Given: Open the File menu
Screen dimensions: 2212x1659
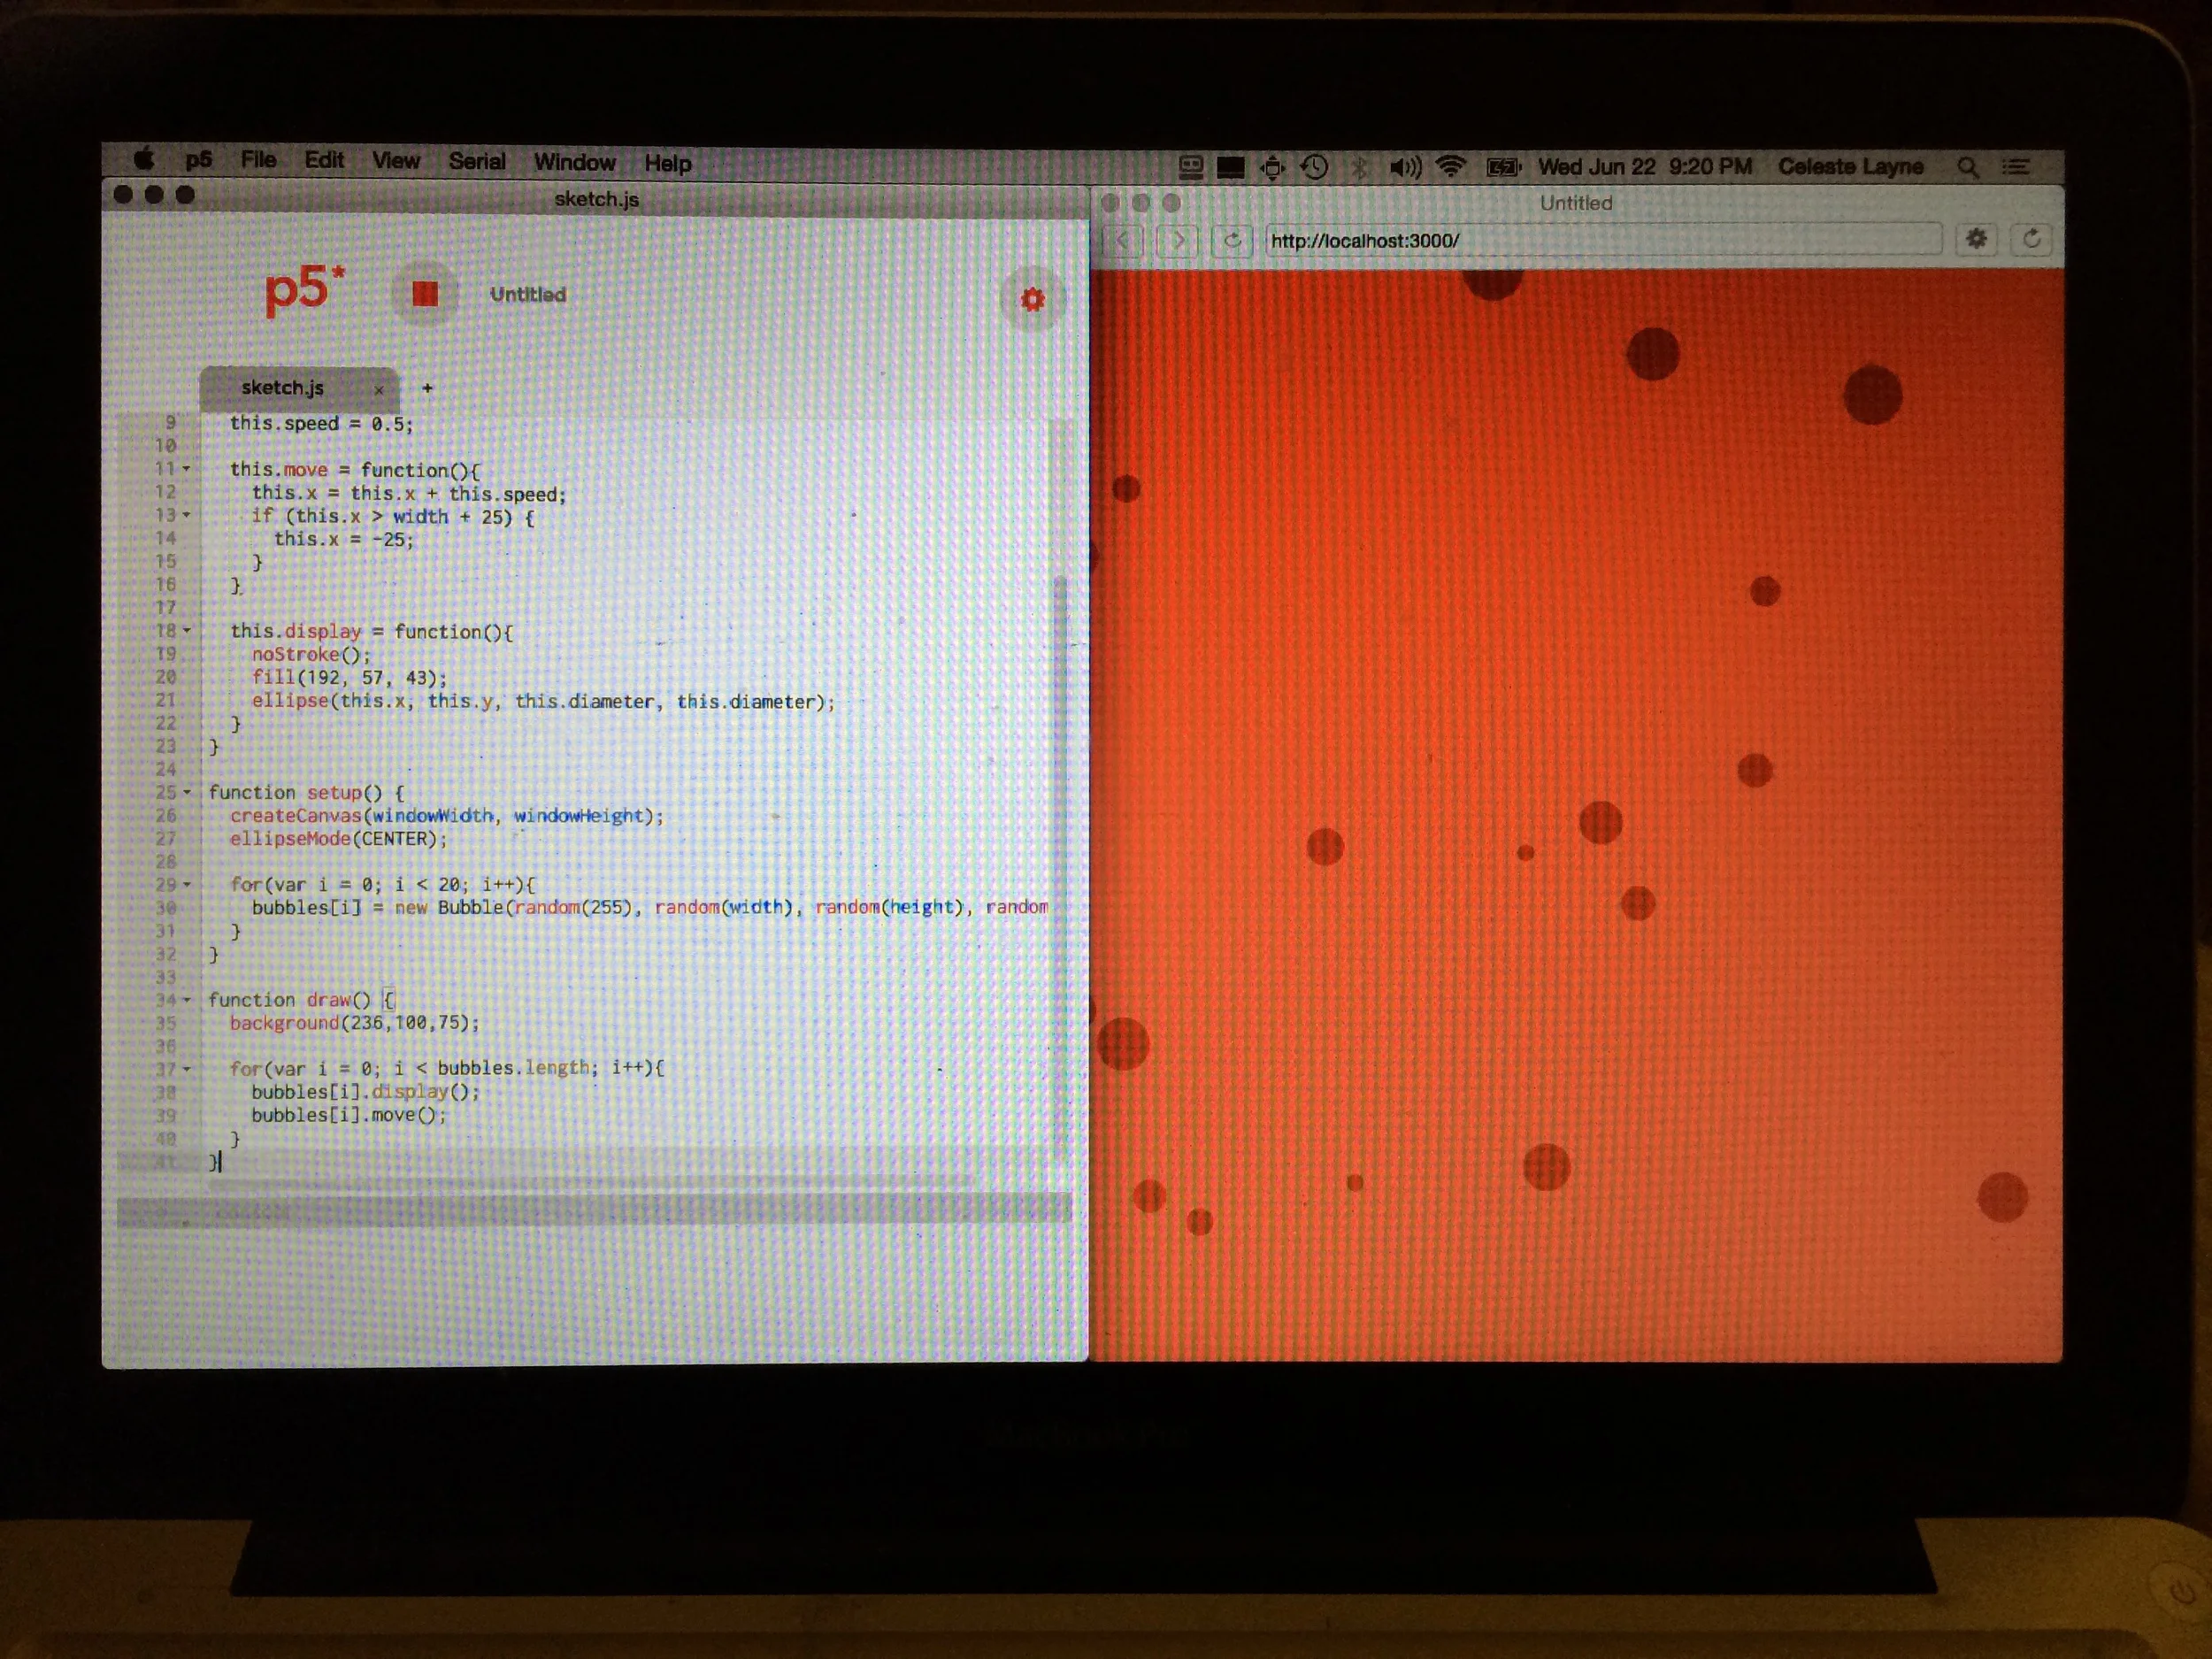Looking at the screenshot, I should 258,160.
